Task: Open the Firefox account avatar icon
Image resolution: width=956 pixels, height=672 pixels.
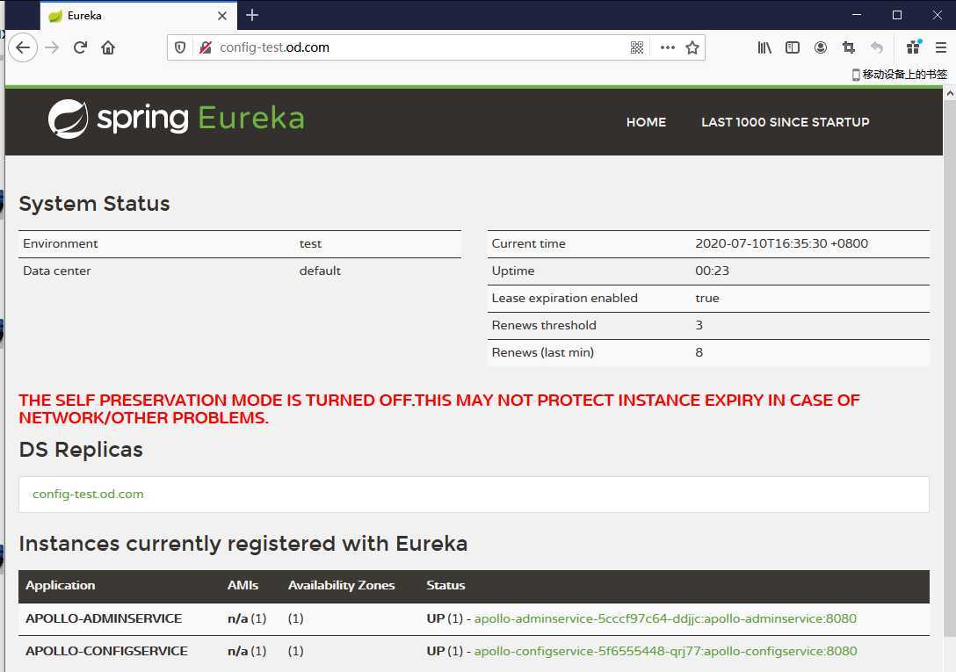Action: point(821,47)
